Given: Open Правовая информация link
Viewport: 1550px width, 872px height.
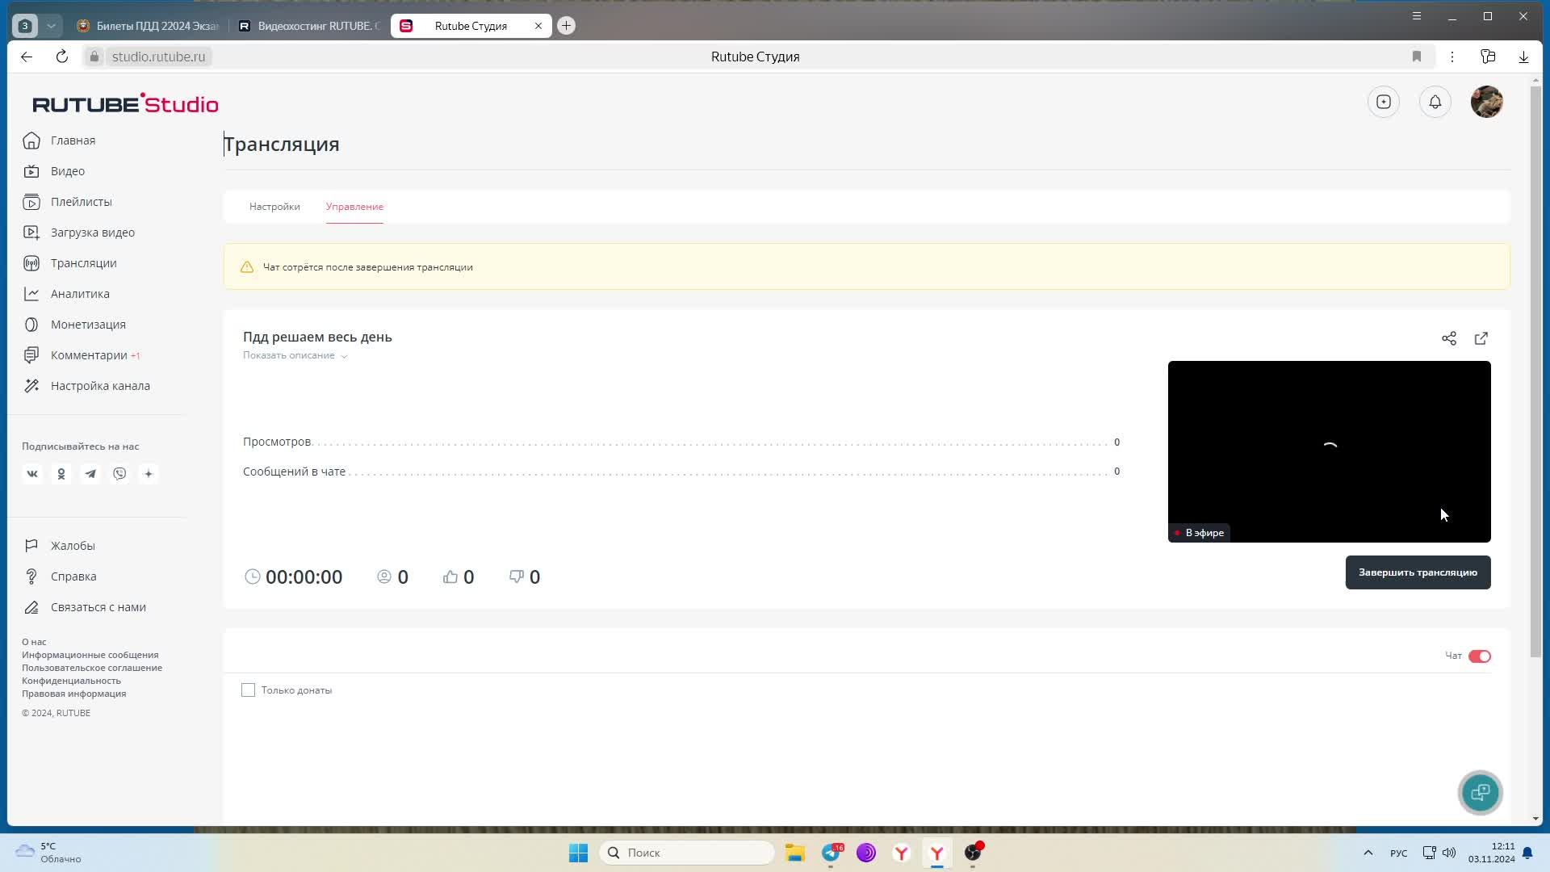Looking at the screenshot, I should click(73, 694).
